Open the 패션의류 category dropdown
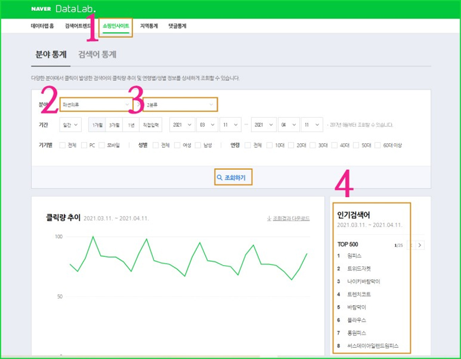 [96, 105]
